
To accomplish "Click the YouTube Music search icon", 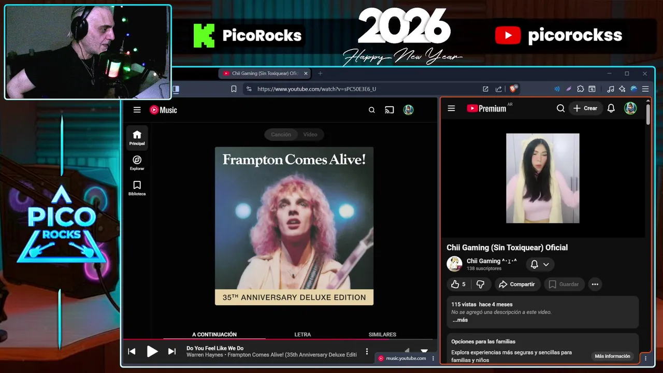I will click(371, 110).
